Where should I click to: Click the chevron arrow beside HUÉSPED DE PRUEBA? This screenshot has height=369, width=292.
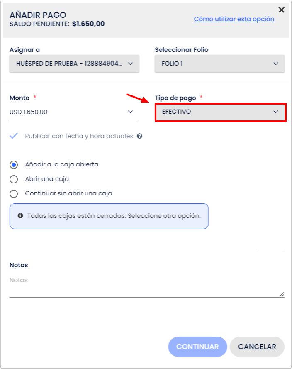coord(130,64)
